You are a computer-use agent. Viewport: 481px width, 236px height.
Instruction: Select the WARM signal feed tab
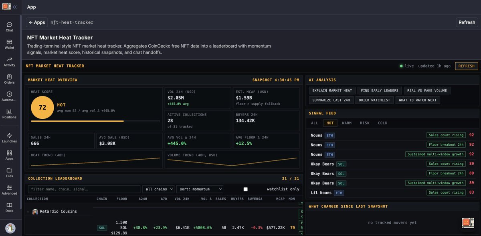pos(347,123)
